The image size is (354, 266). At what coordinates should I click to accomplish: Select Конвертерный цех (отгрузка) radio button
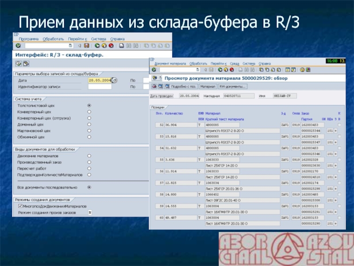[89, 118]
